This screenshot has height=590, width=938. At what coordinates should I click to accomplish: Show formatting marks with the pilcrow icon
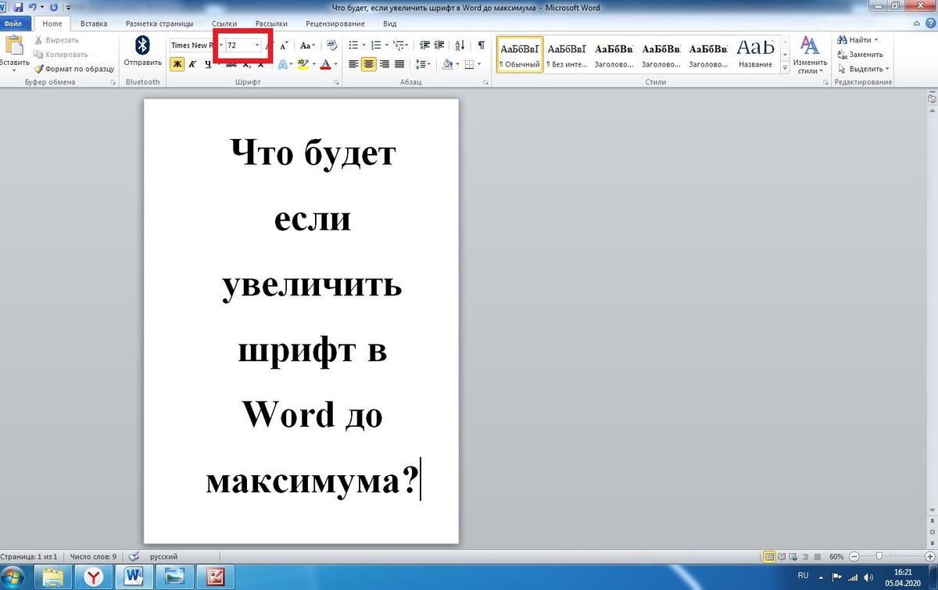tap(482, 45)
